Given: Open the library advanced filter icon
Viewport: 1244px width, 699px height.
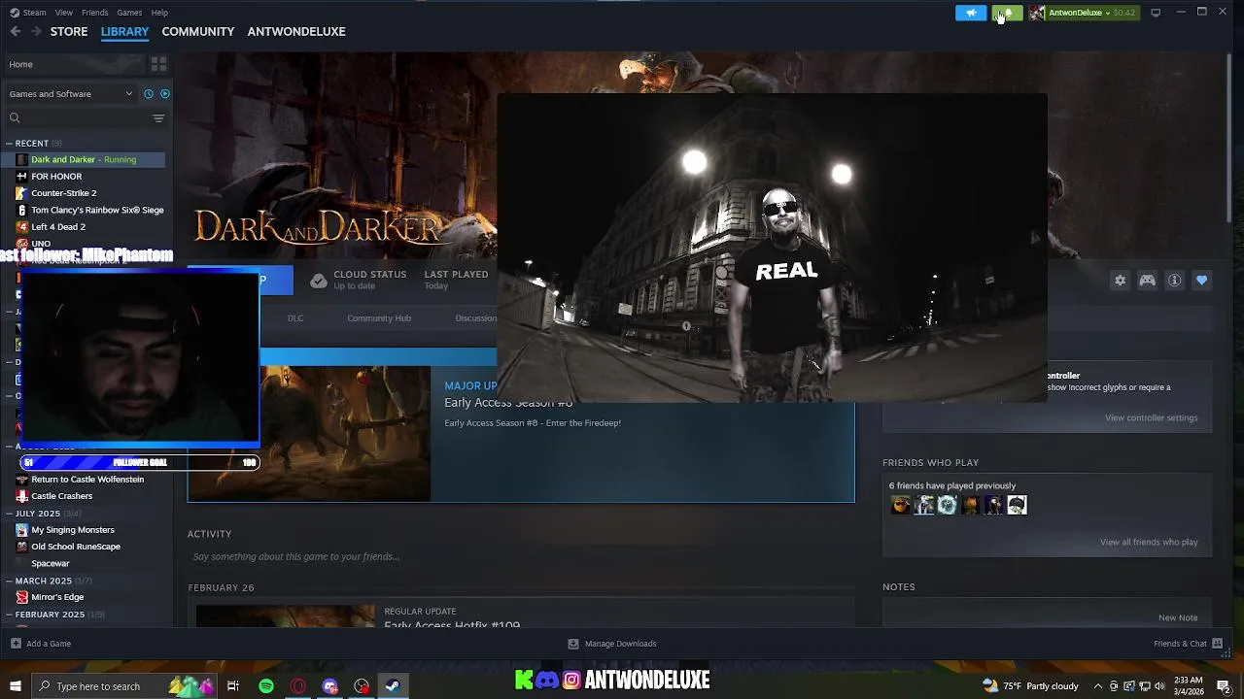Looking at the screenshot, I should coord(158,118).
